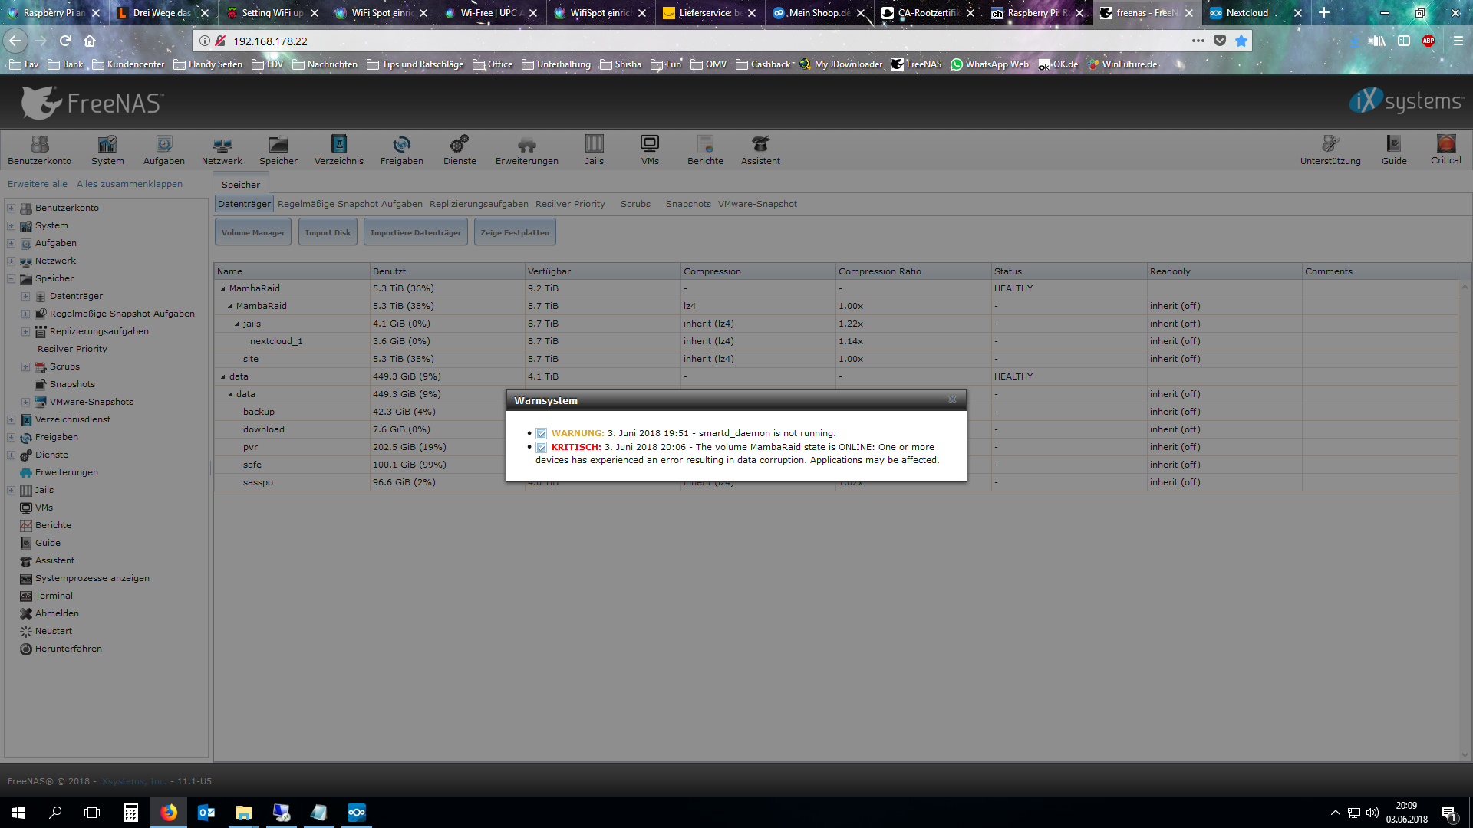Open Unterstützung toolbar icon

click(1330, 149)
